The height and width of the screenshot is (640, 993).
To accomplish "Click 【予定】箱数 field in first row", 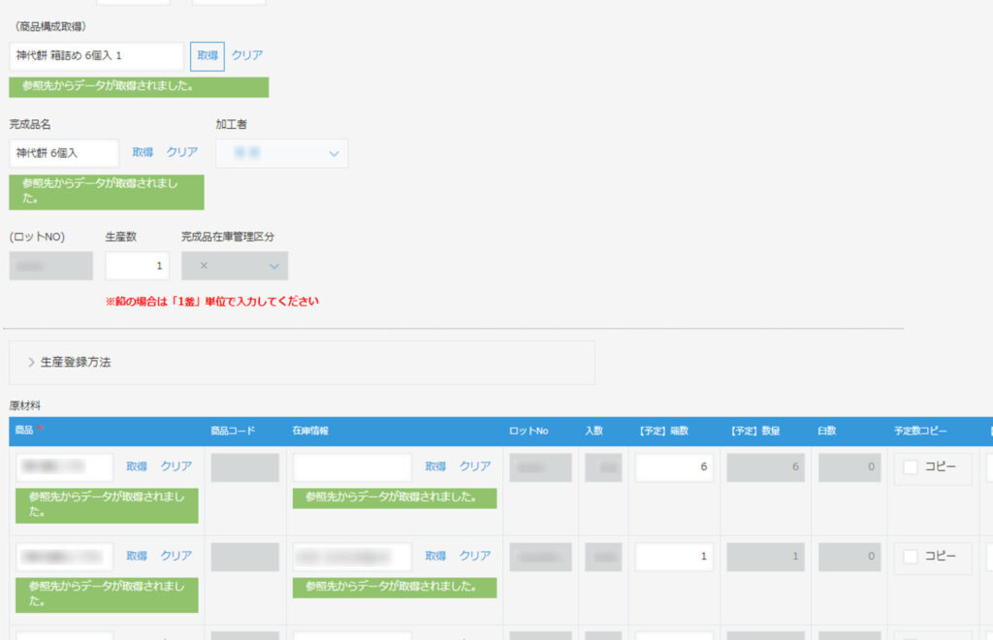I will (674, 467).
